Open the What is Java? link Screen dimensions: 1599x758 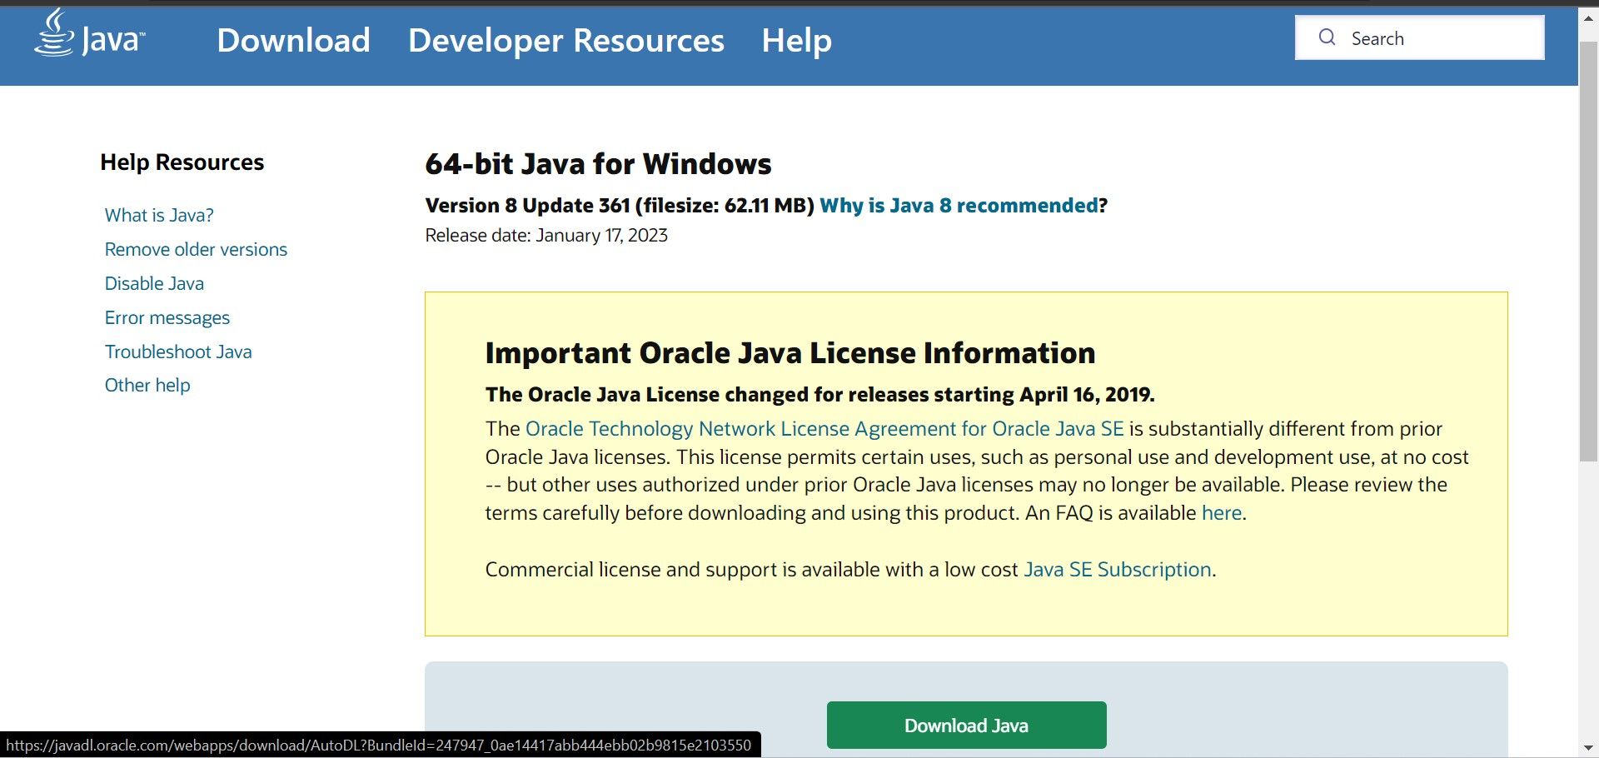[159, 215]
